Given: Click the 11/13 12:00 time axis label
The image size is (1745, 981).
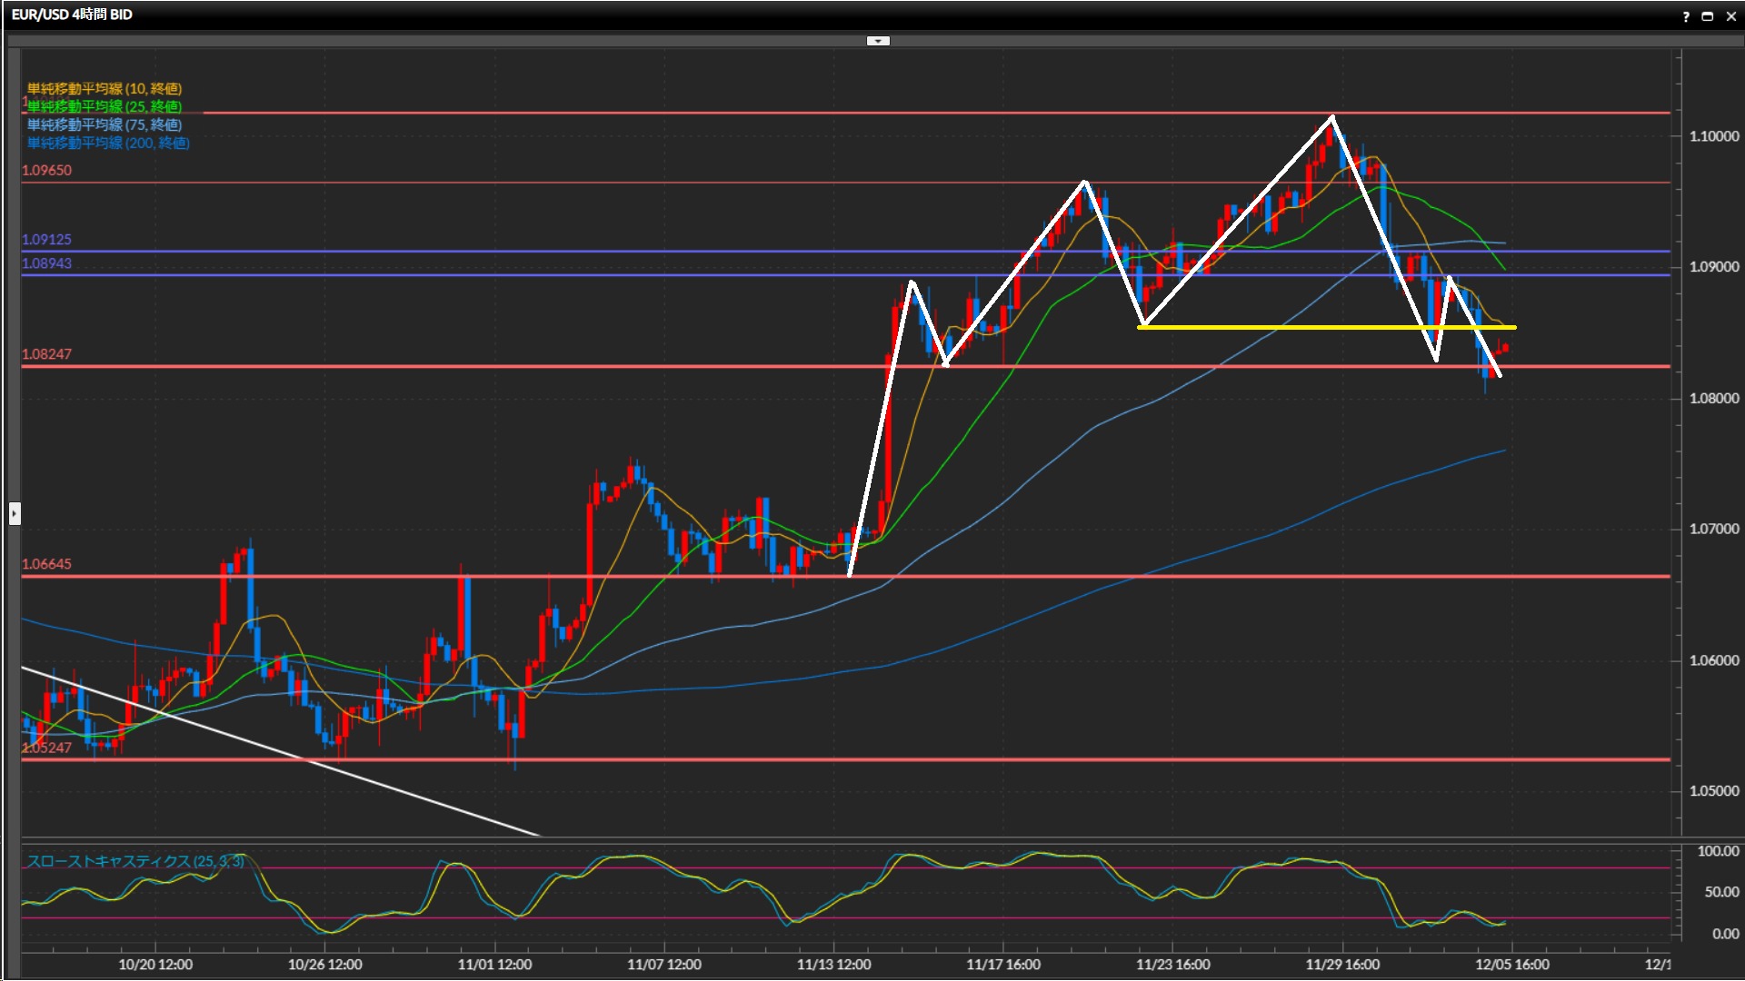Looking at the screenshot, I should (833, 965).
